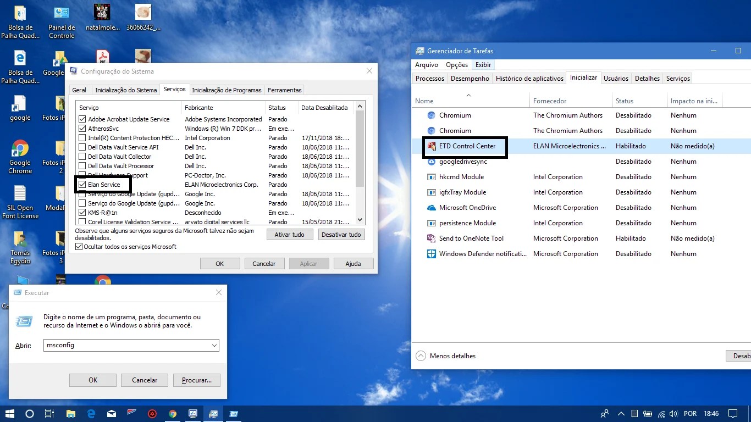Click the Windows Defender notification icon
Viewport: 751px width, 422px height.
(x=432, y=254)
